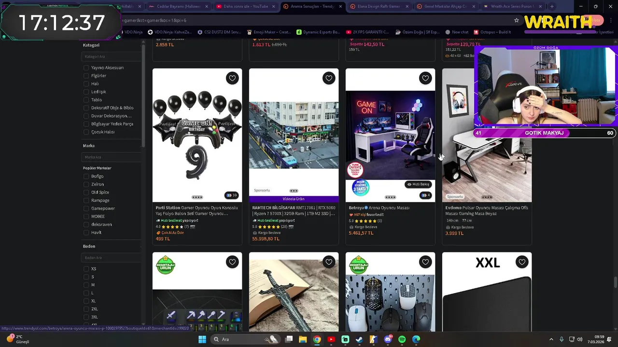The height and width of the screenshot is (347, 618).
Task: Open Steam from the taskbar
Action: point(359,339)
